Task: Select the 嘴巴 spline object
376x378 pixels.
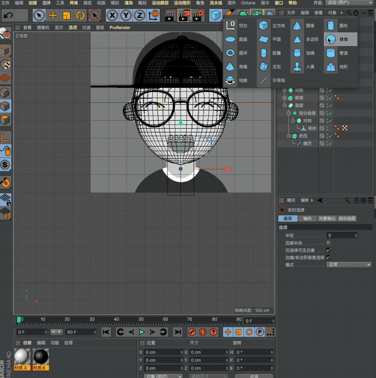Action: [x=307, y=144]
